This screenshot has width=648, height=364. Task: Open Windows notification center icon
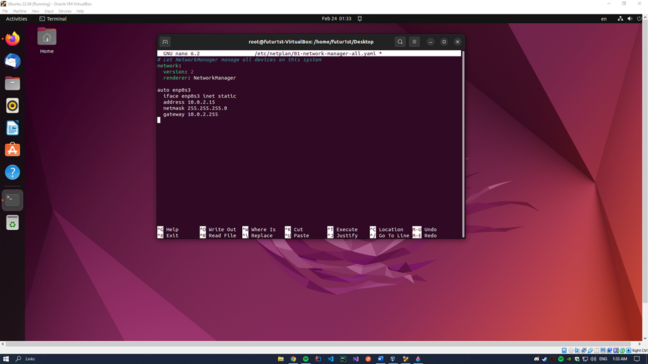(637, 359)
